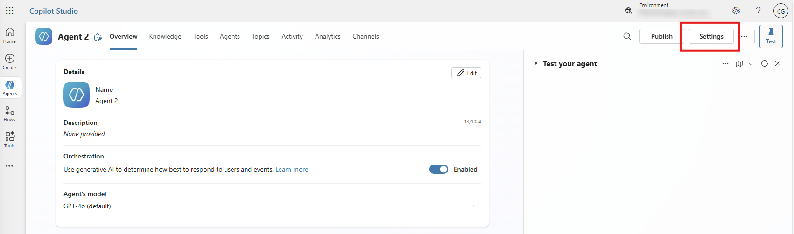Screen dimensions: 794x234
Task: Open the app launcher waffle icon
Action: pyautogui.click(x=10, y=10)
